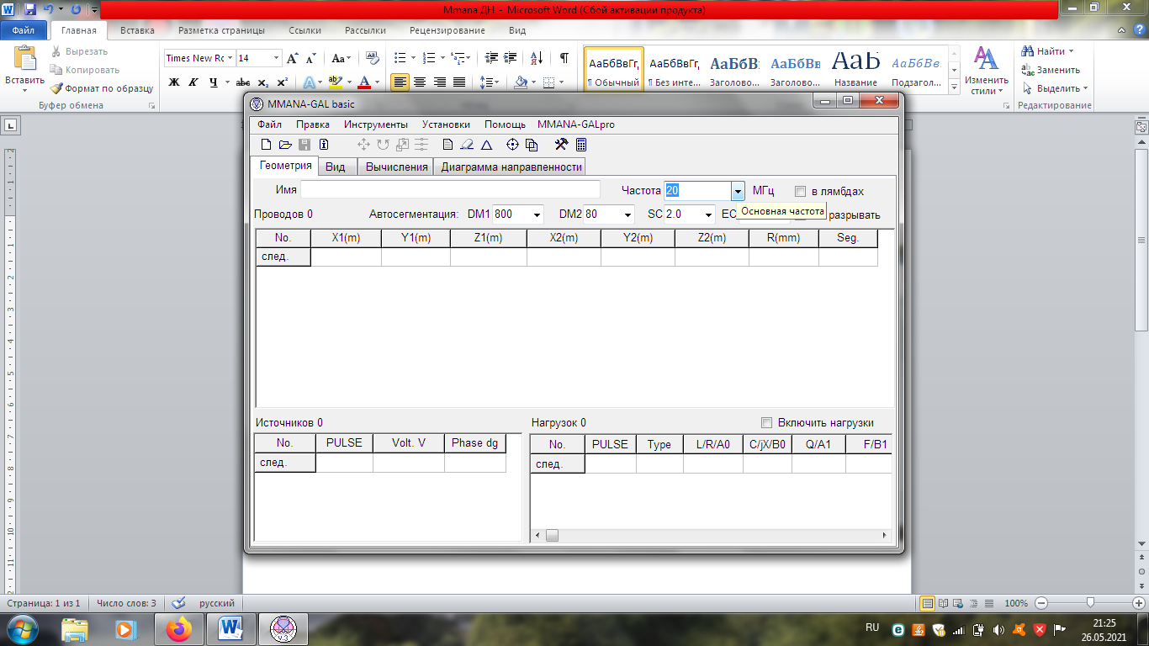Click the Имя text input field
This screenshot has width=1149, height=646.
[450, 190]
